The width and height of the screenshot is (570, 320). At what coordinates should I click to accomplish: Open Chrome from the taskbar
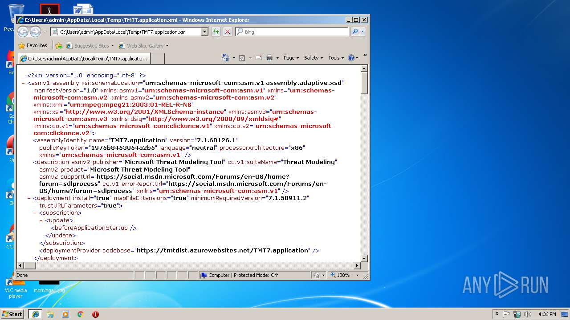coord(80,314)
